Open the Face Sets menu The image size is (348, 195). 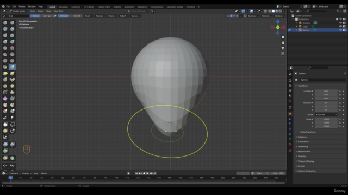(59, 11)
